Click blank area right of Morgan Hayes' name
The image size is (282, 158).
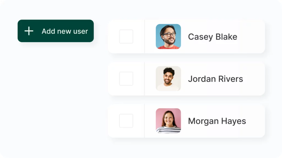tap(256, 121)
